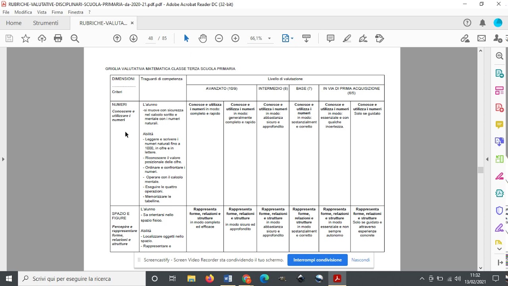Select the highlight text tool

[347, 39]
